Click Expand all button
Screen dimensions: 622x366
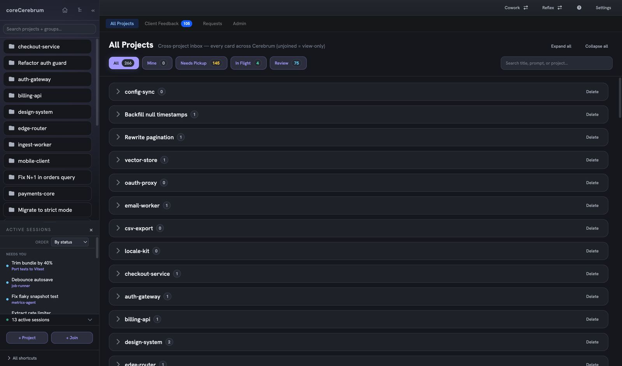[561, 46]
